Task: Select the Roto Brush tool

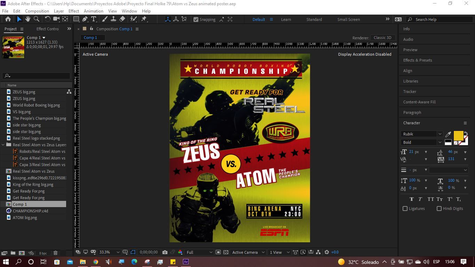Action: coord(133,19)
